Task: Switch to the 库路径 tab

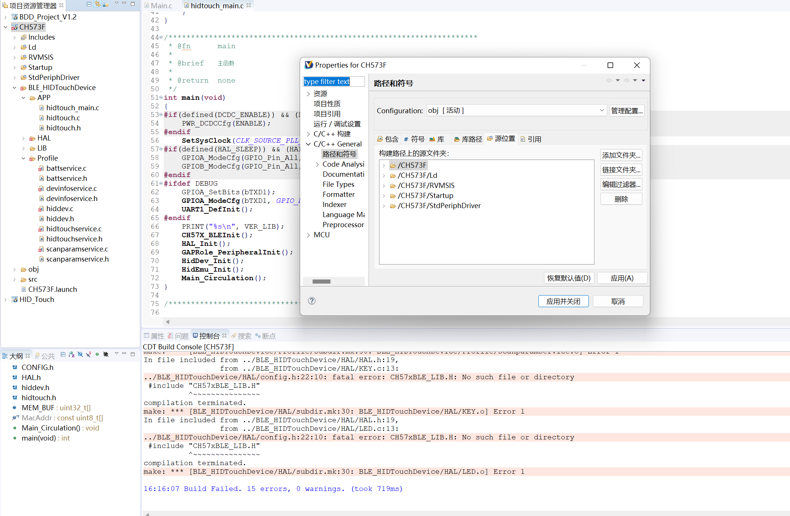Action: [x=468, y=139]
